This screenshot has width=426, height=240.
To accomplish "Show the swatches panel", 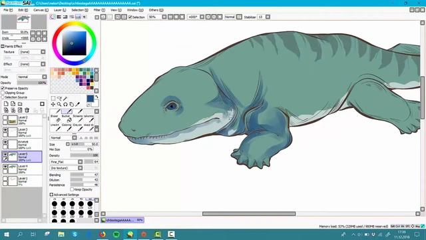I will tap(79, 17).
